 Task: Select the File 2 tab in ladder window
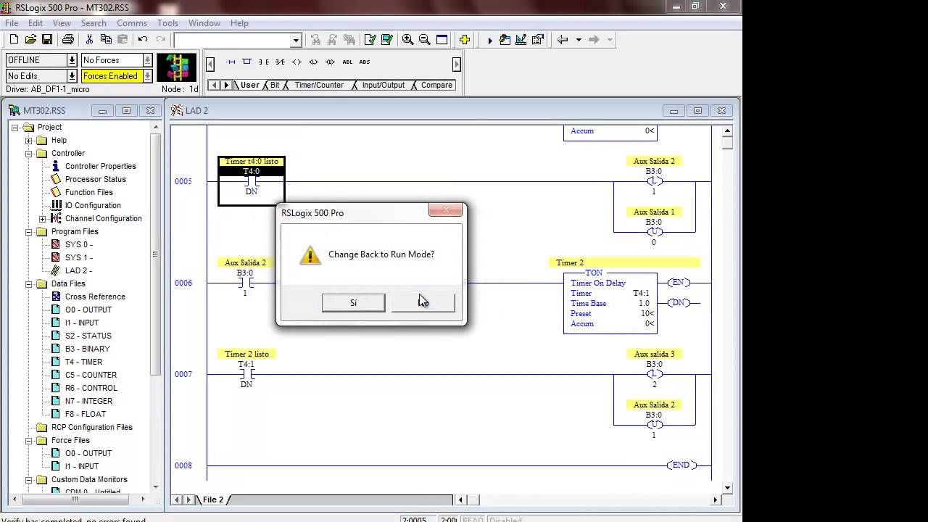tap(213, 500)
